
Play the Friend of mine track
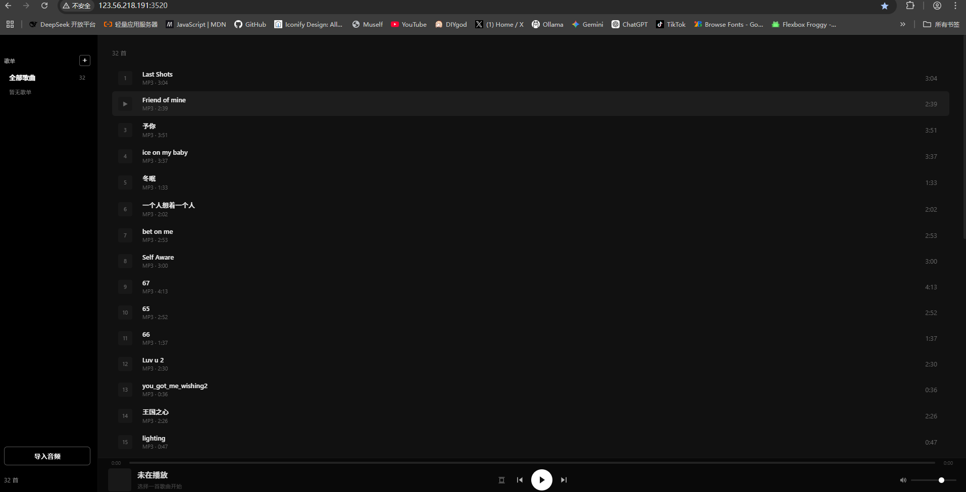coord(125,104)
